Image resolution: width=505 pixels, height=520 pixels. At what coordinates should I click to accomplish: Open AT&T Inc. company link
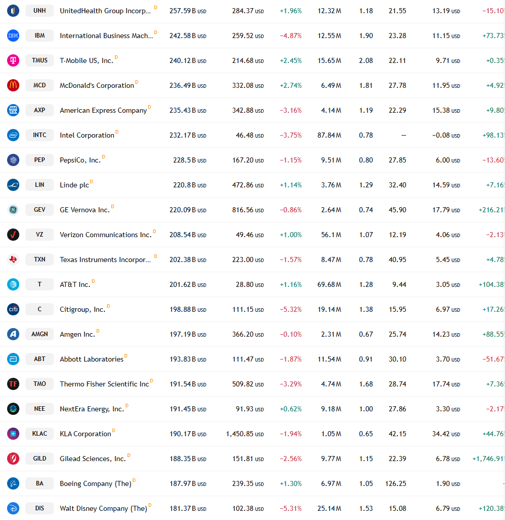coord(75,284)
